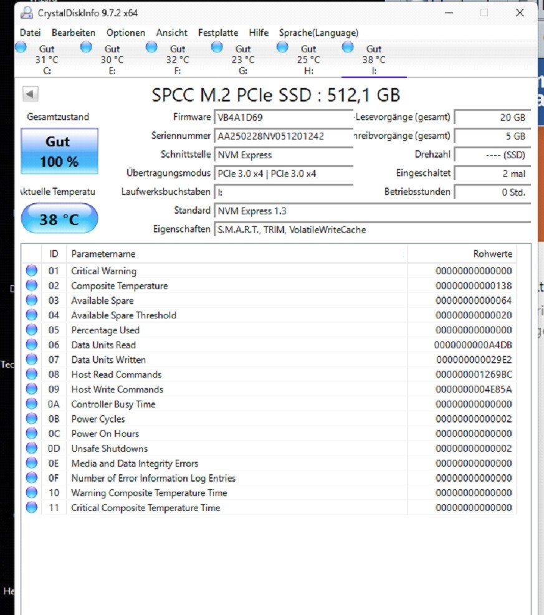Click the status icon for Critical Warning
The height and width of the screenshot is (615, 544).
(32, 270)
